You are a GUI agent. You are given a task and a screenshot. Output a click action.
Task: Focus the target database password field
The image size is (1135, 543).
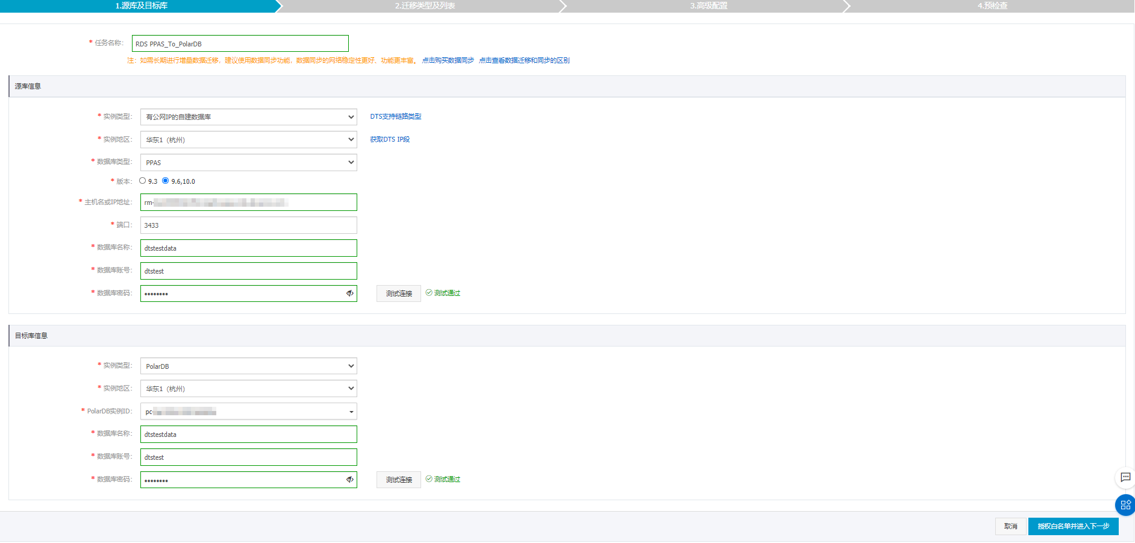point(249,480)
